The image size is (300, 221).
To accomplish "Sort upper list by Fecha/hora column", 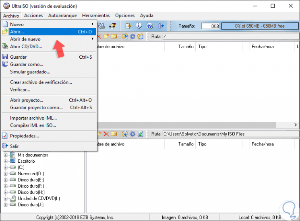I will (271, 47).
